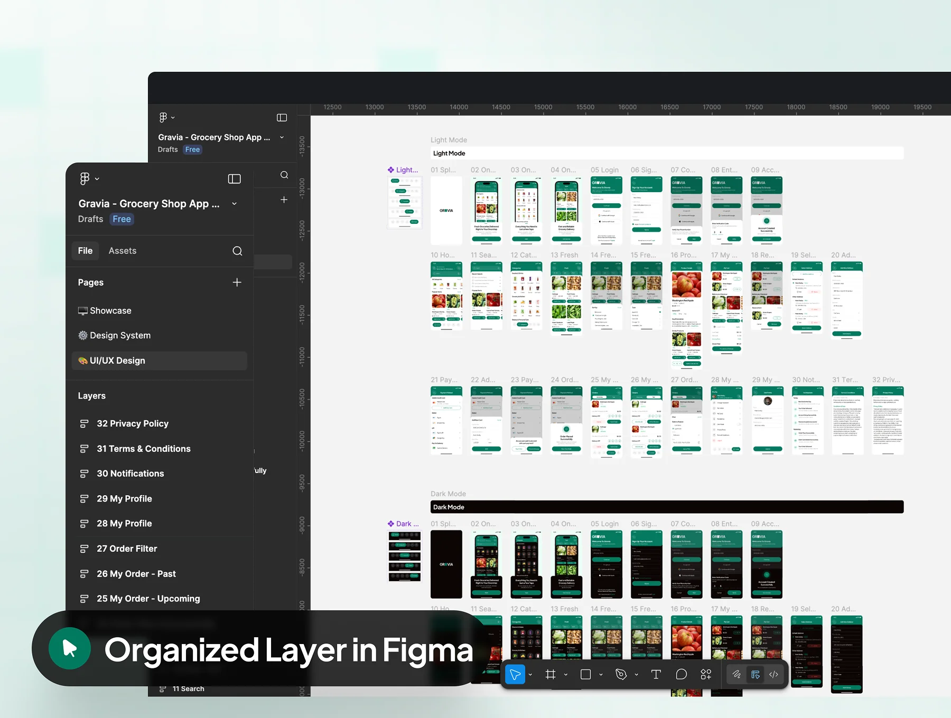Click the component icon beside the Dark label
The image size is (951, 718).
(391, 524)
